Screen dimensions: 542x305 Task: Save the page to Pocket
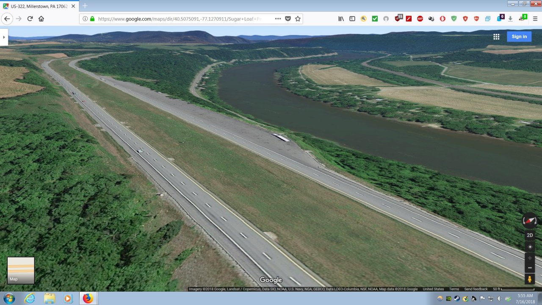(x=288, y=19)
